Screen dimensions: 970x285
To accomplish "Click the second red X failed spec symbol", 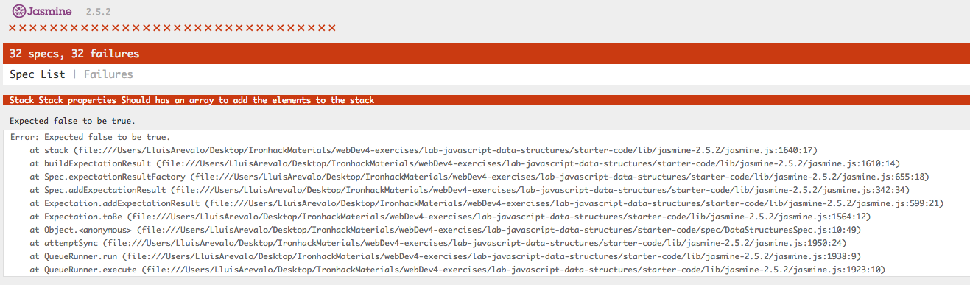I will 22,29.
